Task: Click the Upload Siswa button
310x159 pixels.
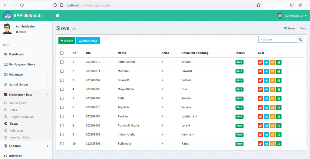Action: point(88,41)
